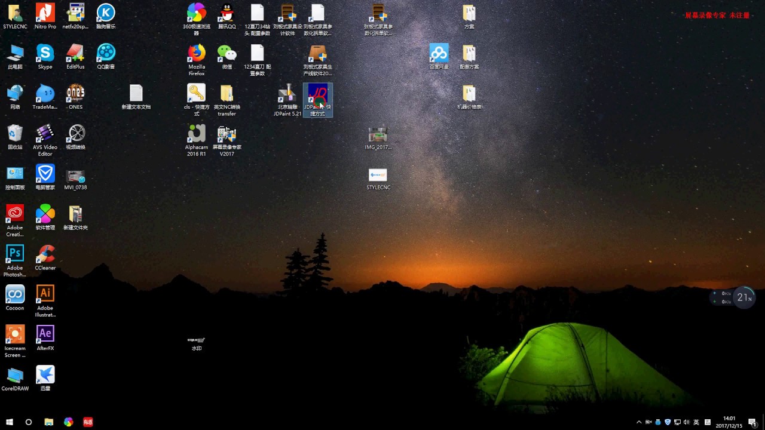Select the Adobe Illustrator desktop icon
The height and width of the screenshot is (430, 765).
[45, 294]
